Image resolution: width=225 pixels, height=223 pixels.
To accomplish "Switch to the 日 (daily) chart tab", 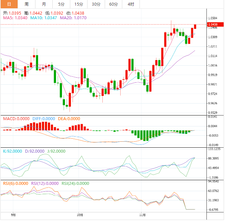I will pyautogui.click(x=9, y=4).
